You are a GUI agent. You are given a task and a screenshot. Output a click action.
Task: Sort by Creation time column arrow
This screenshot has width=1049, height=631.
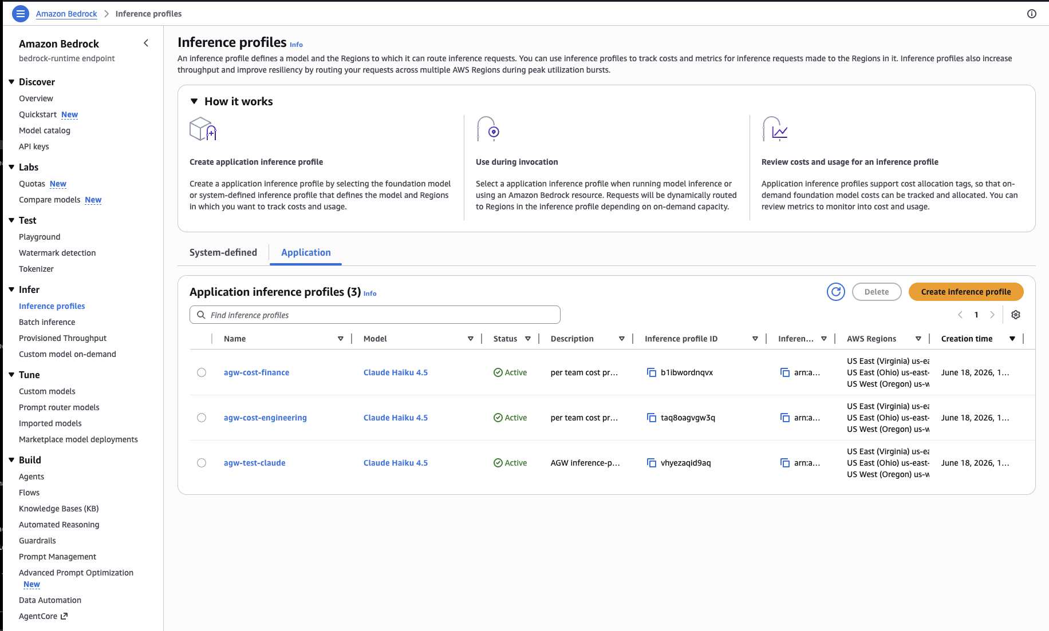1012,339
